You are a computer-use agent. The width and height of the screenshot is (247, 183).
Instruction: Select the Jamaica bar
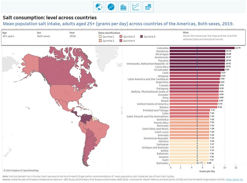click(190, 141)
